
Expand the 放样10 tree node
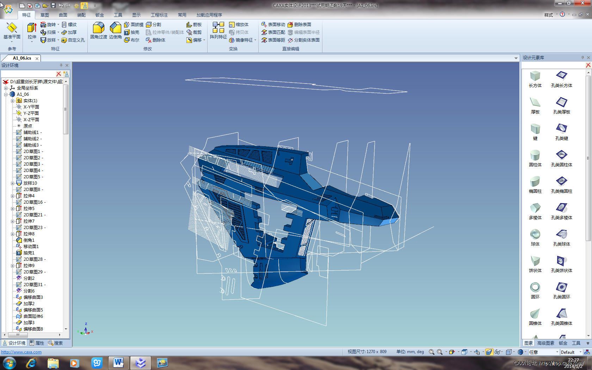(x=13, y=183)
